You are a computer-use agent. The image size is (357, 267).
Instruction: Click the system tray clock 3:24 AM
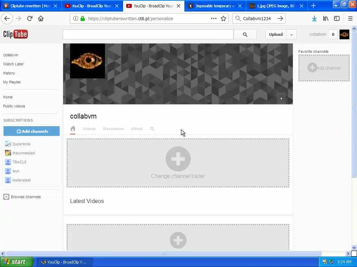[x=344, y=262]
